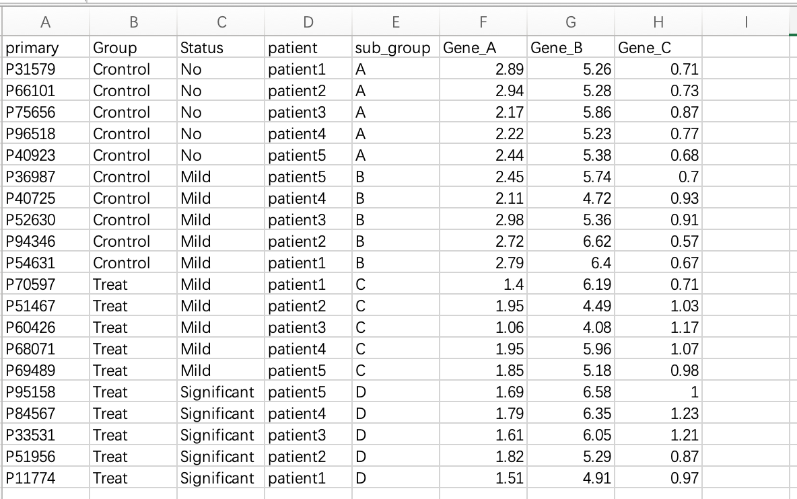Viewport: 797px width, 499px height.
Task: Click the cell containing P31579
Action: 30,69
